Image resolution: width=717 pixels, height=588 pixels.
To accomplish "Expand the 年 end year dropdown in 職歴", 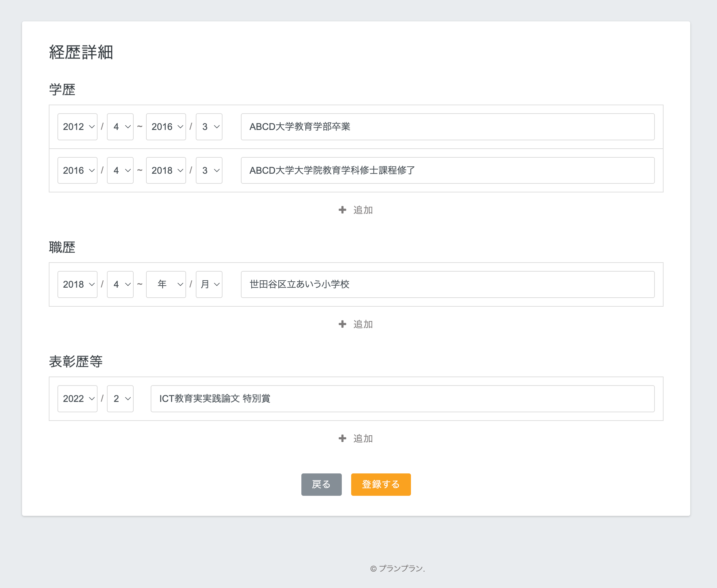I will (x=166, y=284).
